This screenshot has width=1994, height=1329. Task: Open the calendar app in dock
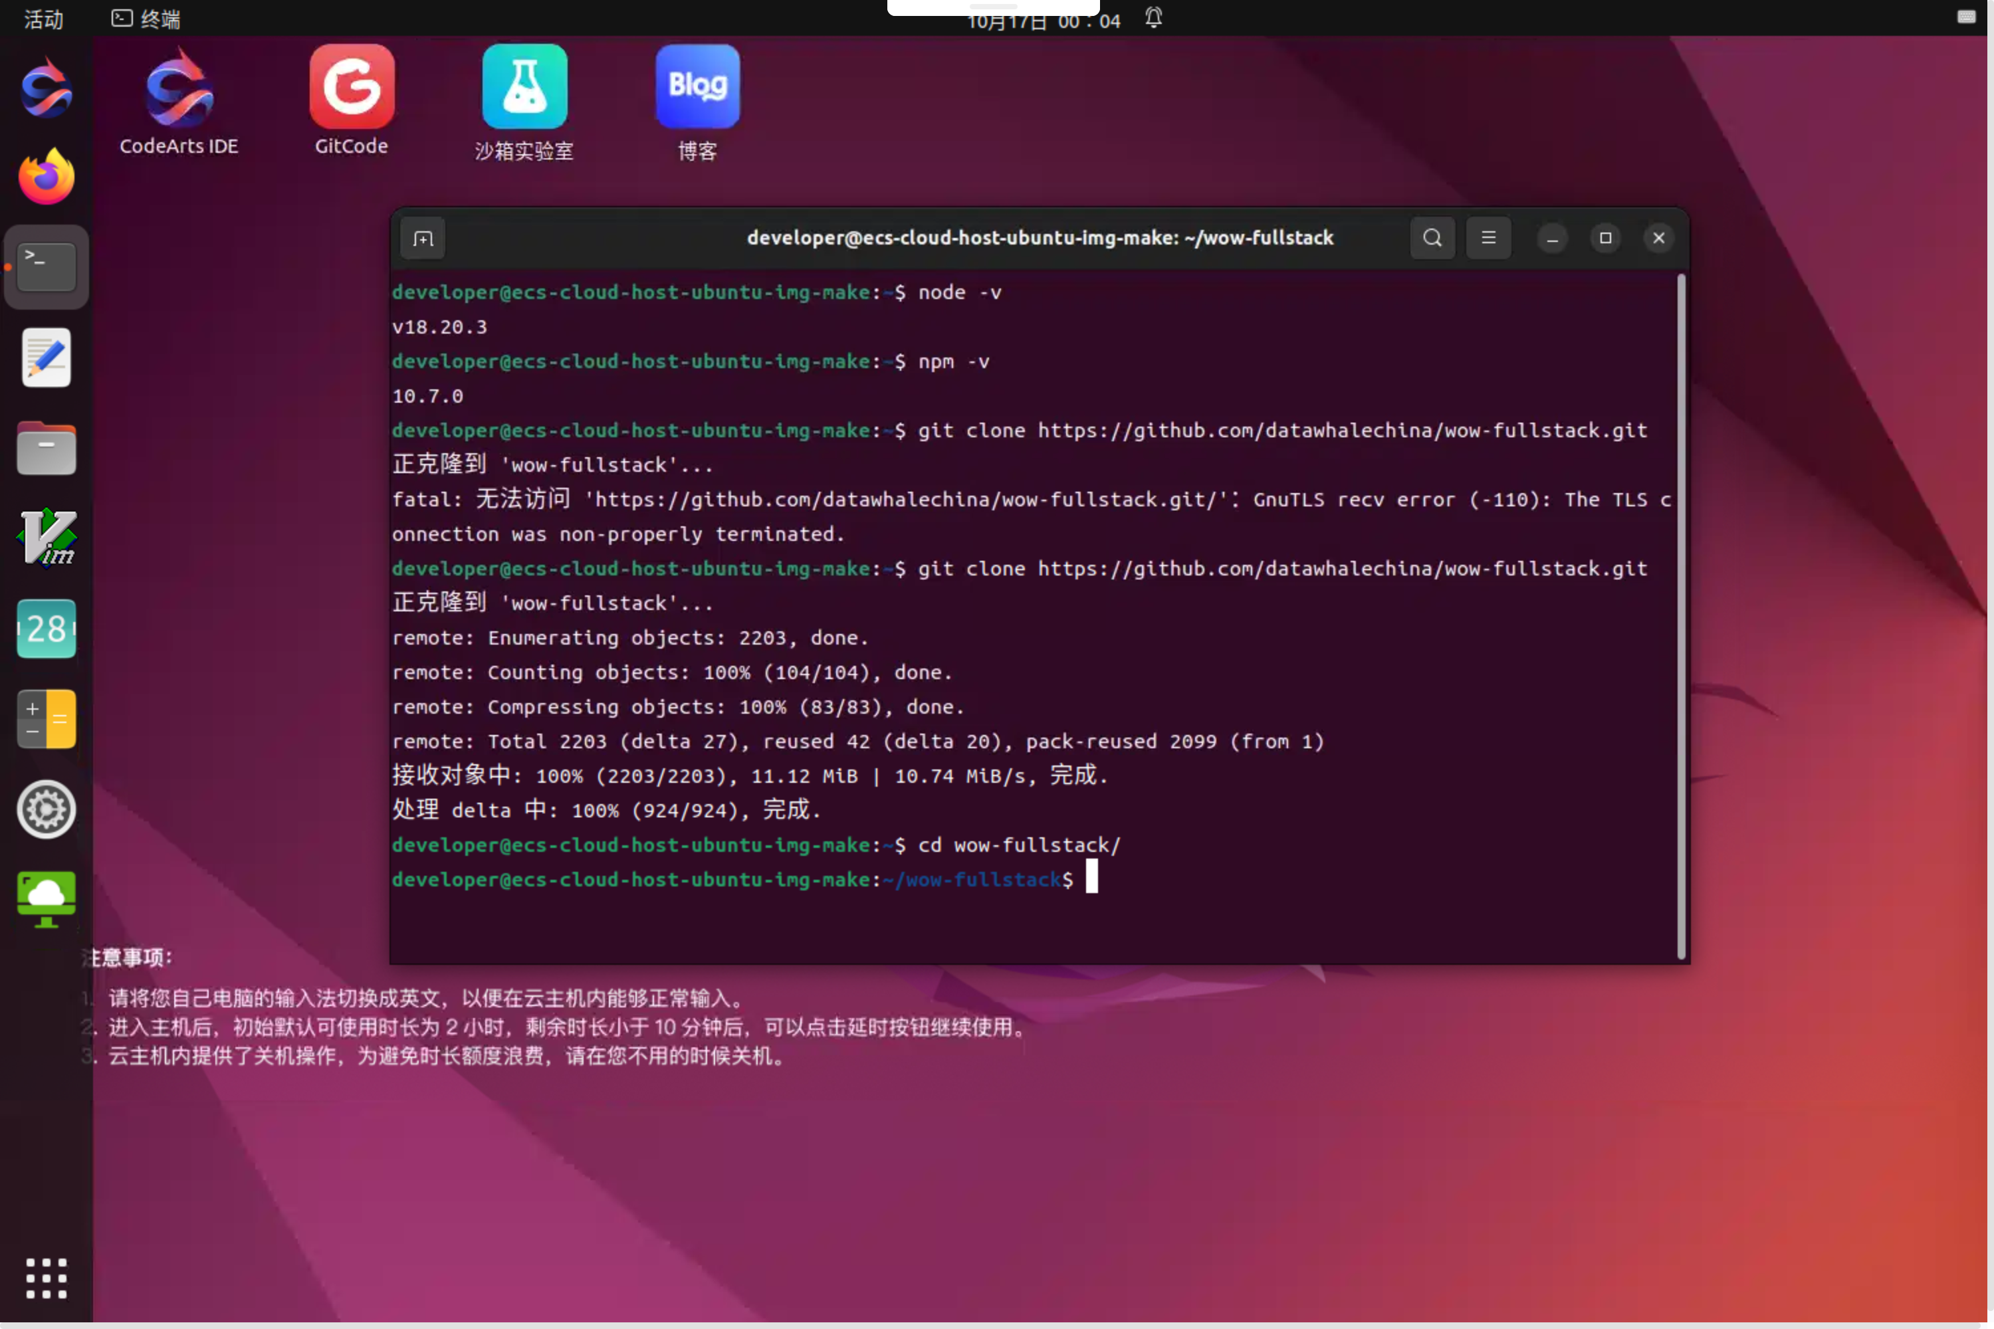tap(47, 629)
